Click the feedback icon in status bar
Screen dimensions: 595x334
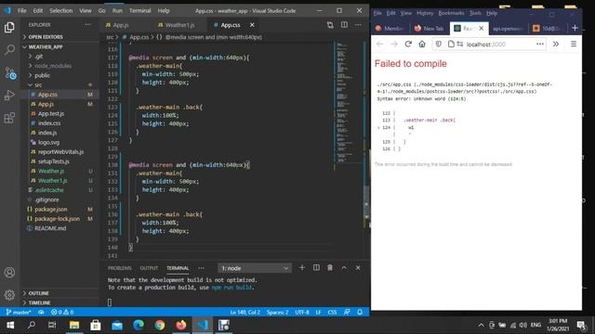[x=347, y=312]
